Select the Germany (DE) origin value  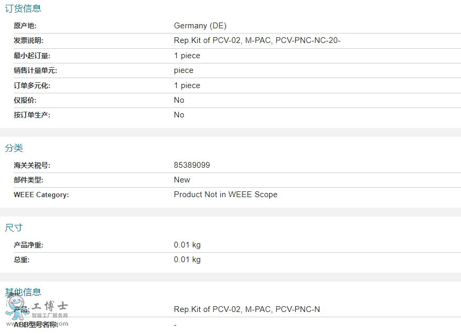(x=200, y=26)
